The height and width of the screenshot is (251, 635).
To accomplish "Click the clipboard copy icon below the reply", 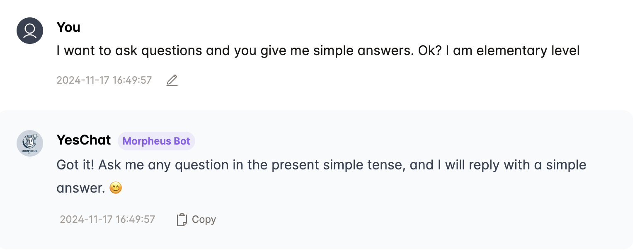I will (182, 220).
